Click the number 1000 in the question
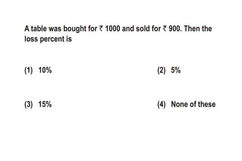The width and height of the screenshot is (242, 161). click(x=113, y=29)
